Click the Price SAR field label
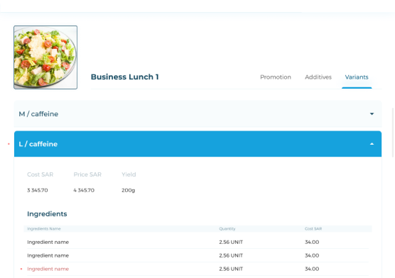The image size is (395, 278). tap(87, 174)
